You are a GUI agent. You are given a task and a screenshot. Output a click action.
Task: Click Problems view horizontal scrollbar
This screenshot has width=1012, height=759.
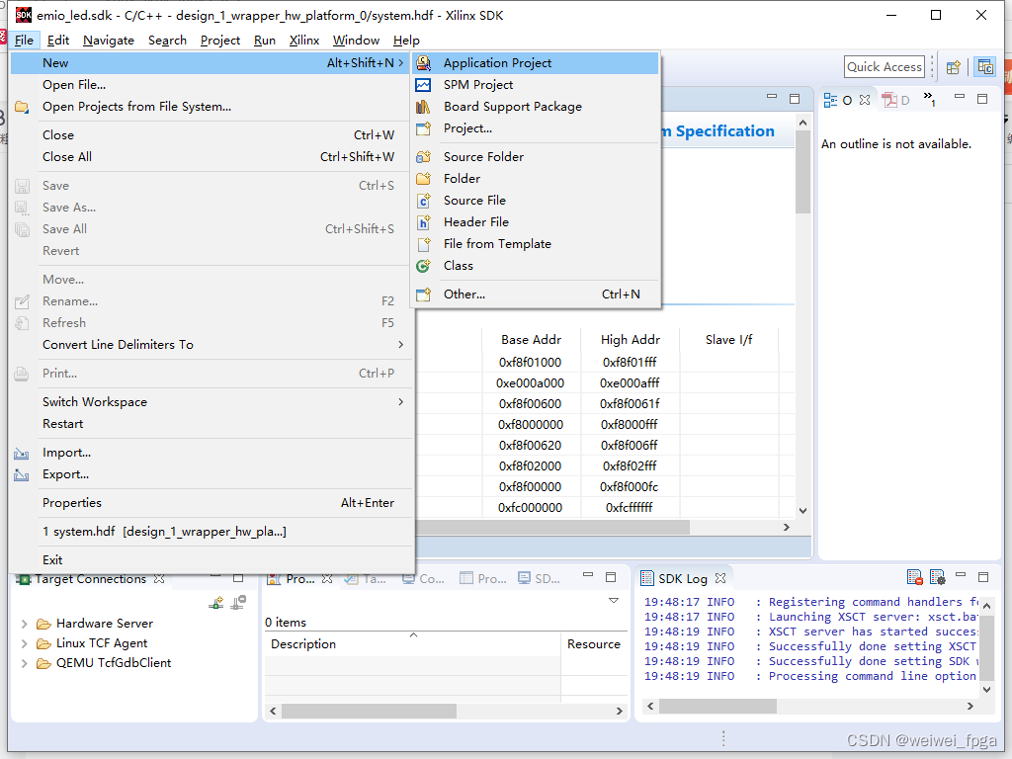tap(369, 712)
